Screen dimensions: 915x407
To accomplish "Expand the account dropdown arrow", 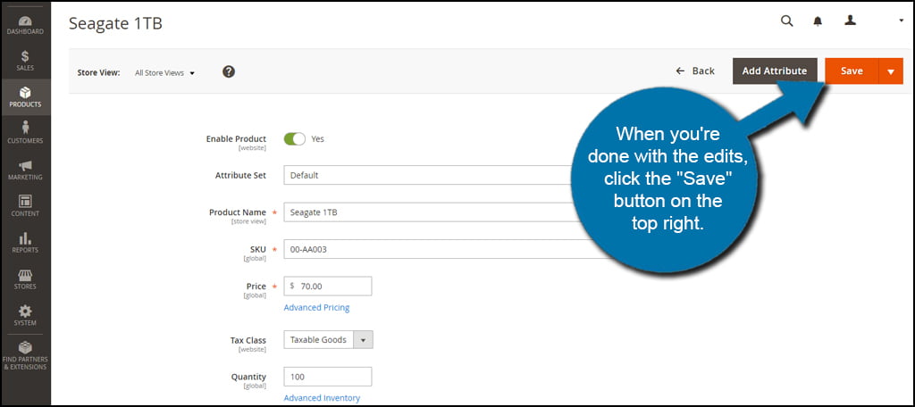I will point(901,21).
